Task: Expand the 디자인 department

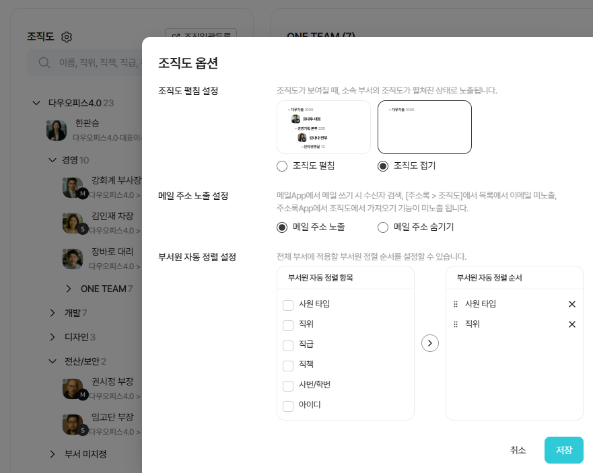Action: 53,336
